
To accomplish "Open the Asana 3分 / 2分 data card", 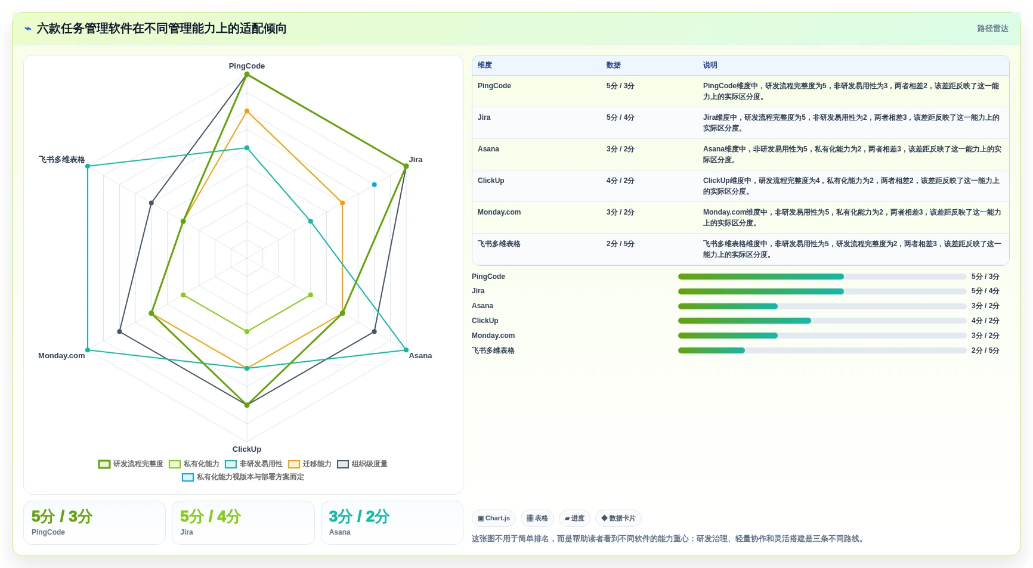I will (x=392, y=523).
